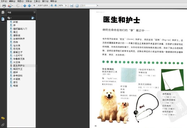
Task: Select the 序 bookmark
Action: pyautogui.click(x=14, y=25)
